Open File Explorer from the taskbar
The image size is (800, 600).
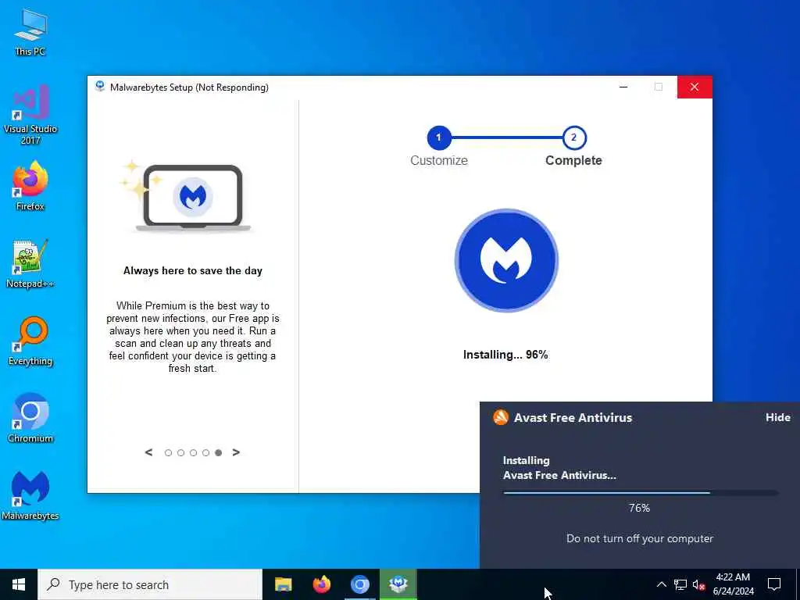coord(283,584)
